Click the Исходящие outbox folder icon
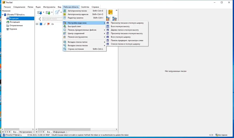 pos(8,22)
